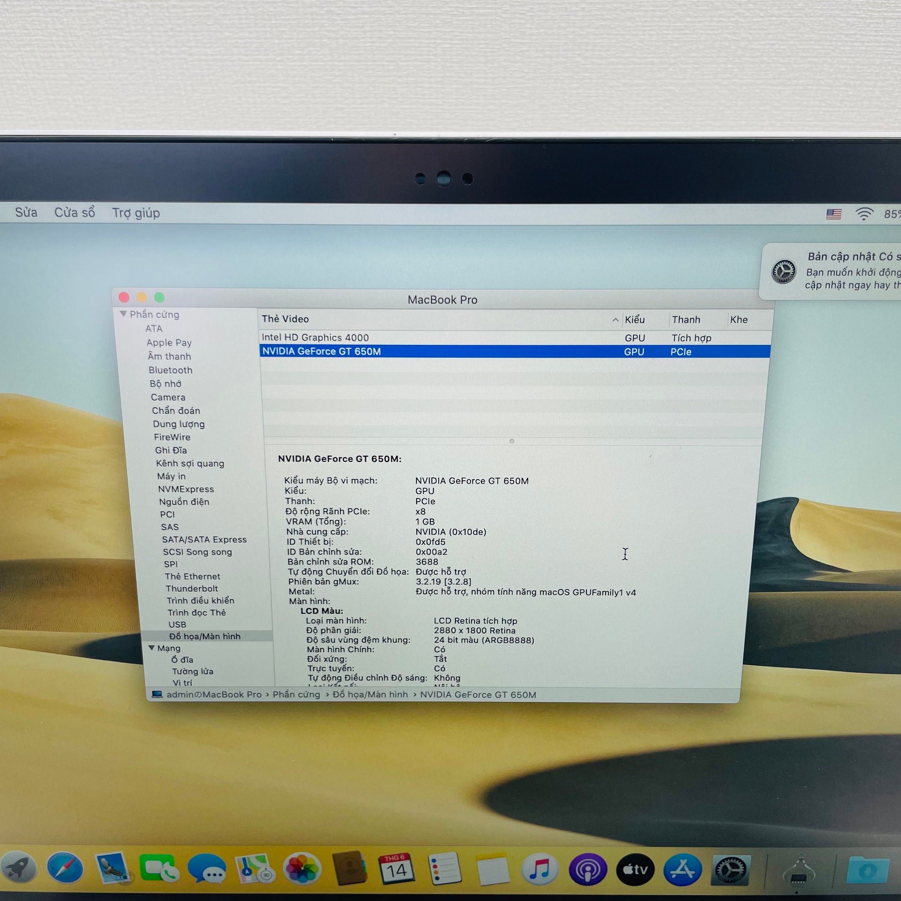The image size is (901, 901).
Task: Open System Preferences in dock
Action: (731, 870)
